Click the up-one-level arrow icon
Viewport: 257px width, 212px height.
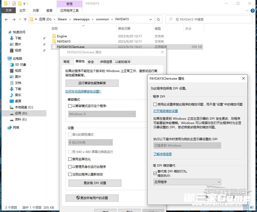pyautogui.click(x=25, y=20)
